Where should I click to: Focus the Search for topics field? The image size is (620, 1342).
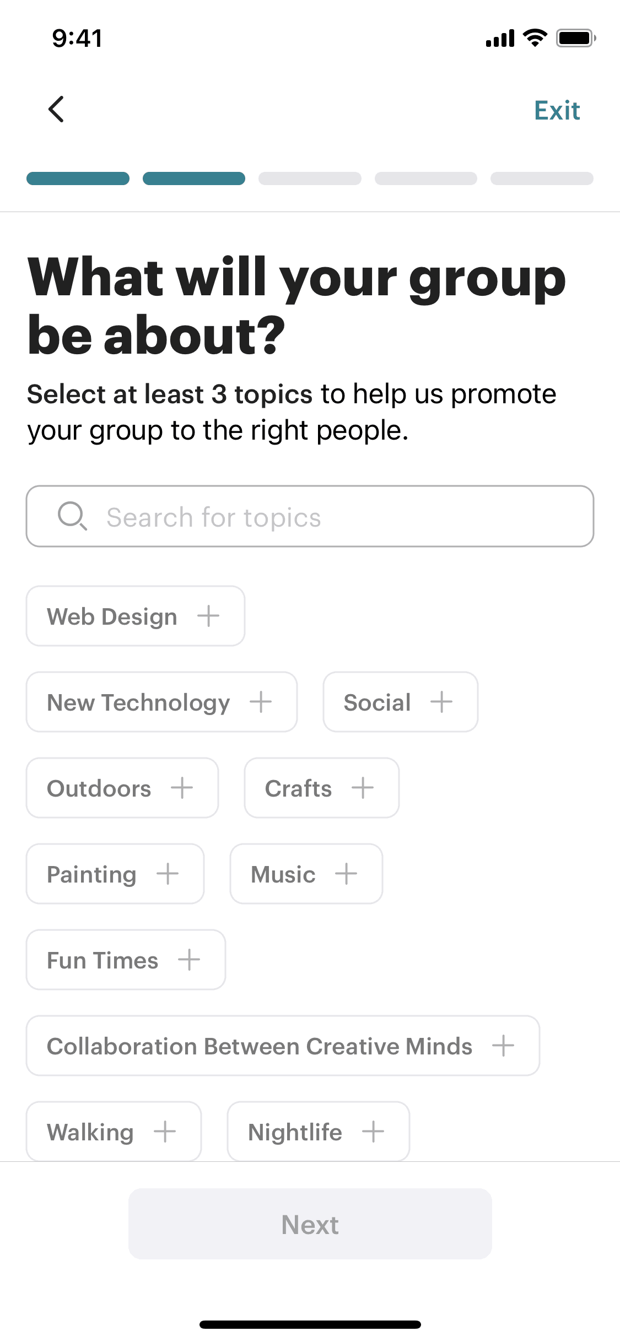pyautogui.click(x=331, y=517)
